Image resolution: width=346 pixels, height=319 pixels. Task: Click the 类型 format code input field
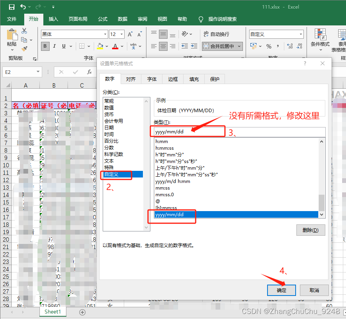[x=240, y=132]
